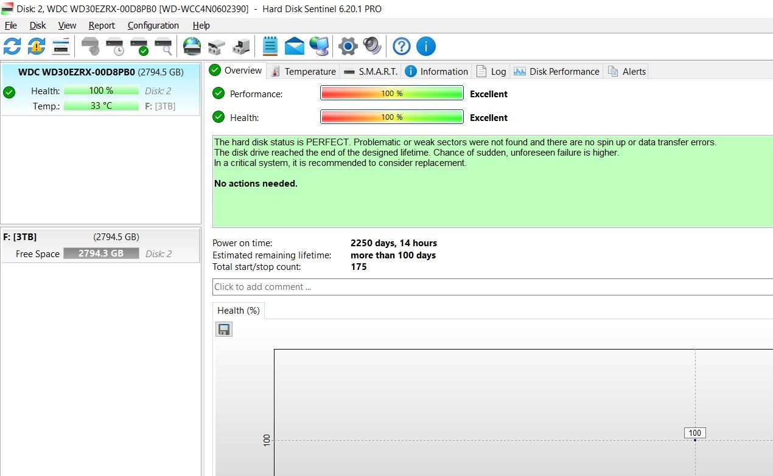Click the speaker sound icon in toolbar
773x476 pixels.
[x=372, y=46]
